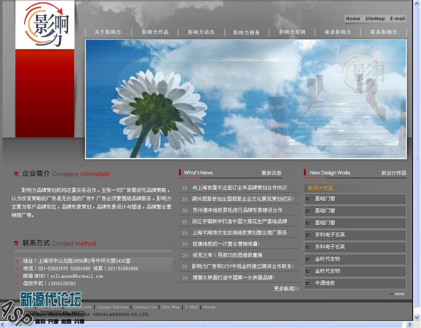Image resolution: width=421 pixels, height=328 pixels.
Task: Click the phone number 13916128393
Action: (x=62, y=283)
